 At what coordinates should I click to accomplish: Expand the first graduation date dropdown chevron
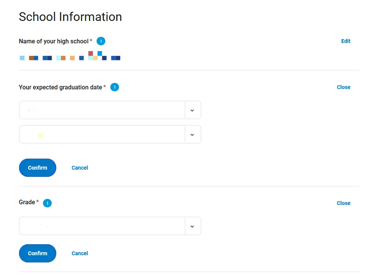pyautogui.click(x=192, y=110)
